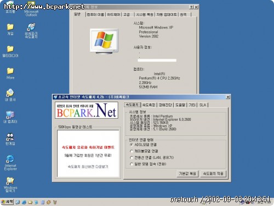Click the 속도패치 적용 button
This screenshot has width=274, height=206.
tap(213, 174)
